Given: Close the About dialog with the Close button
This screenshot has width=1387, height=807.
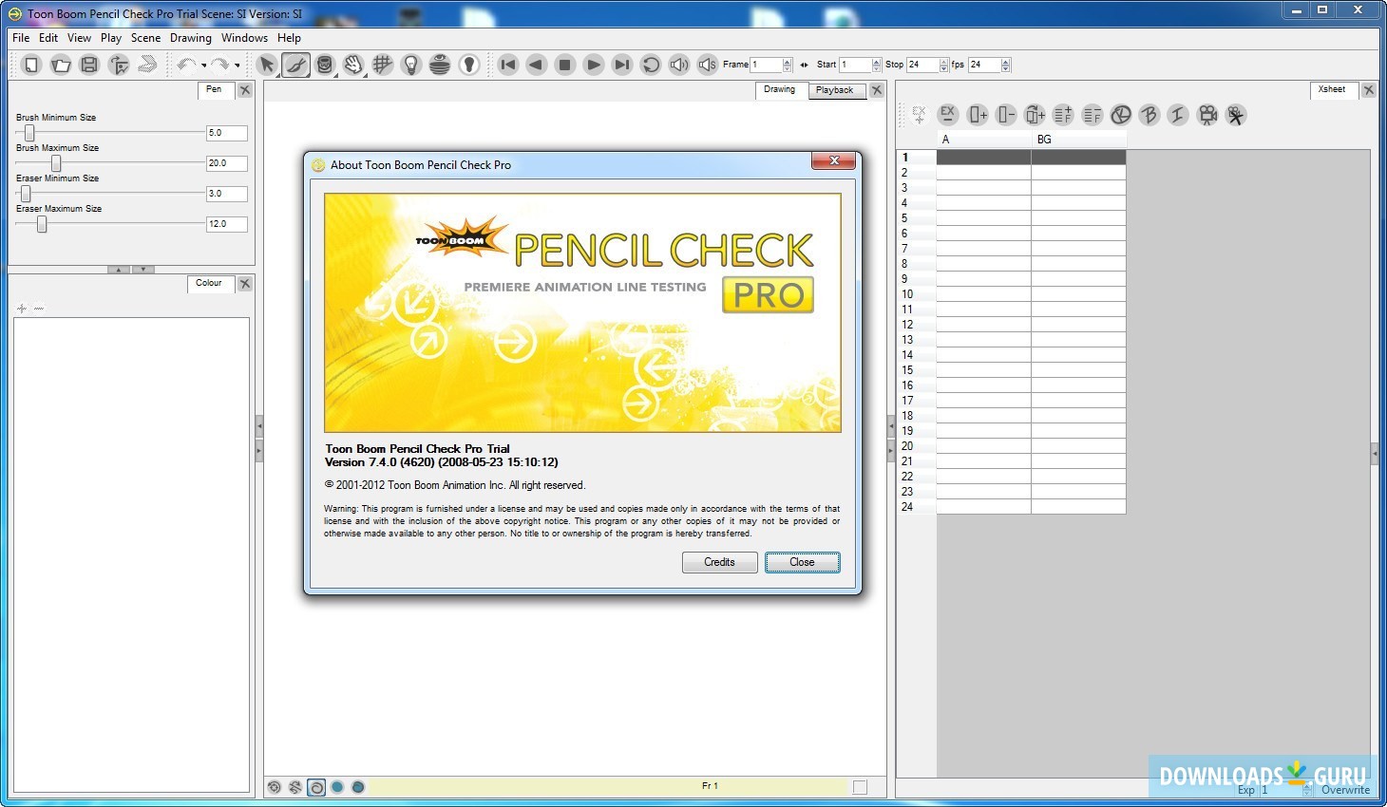Looking at the screenshot, I should pos(802,562).
